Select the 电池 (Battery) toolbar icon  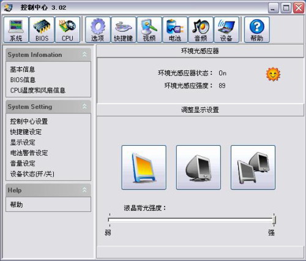click(175, 30)
